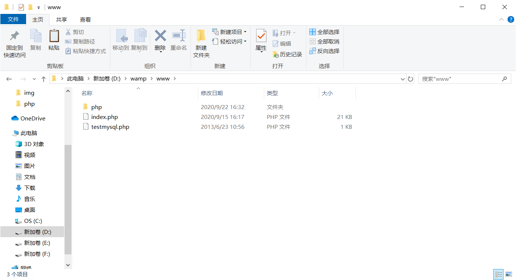Click the Back navigation arrow
Image resolution: width=516 pixels, height=280 pixels.
[x=9, y=79]
